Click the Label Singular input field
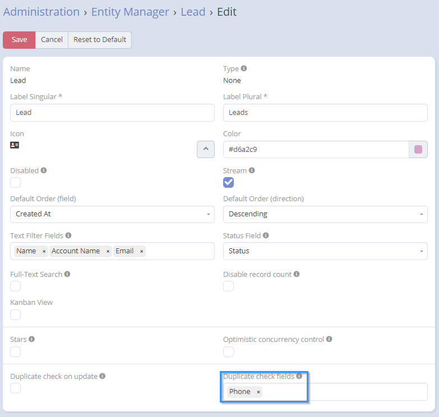The image size is (439, 417). pos(112,113)
